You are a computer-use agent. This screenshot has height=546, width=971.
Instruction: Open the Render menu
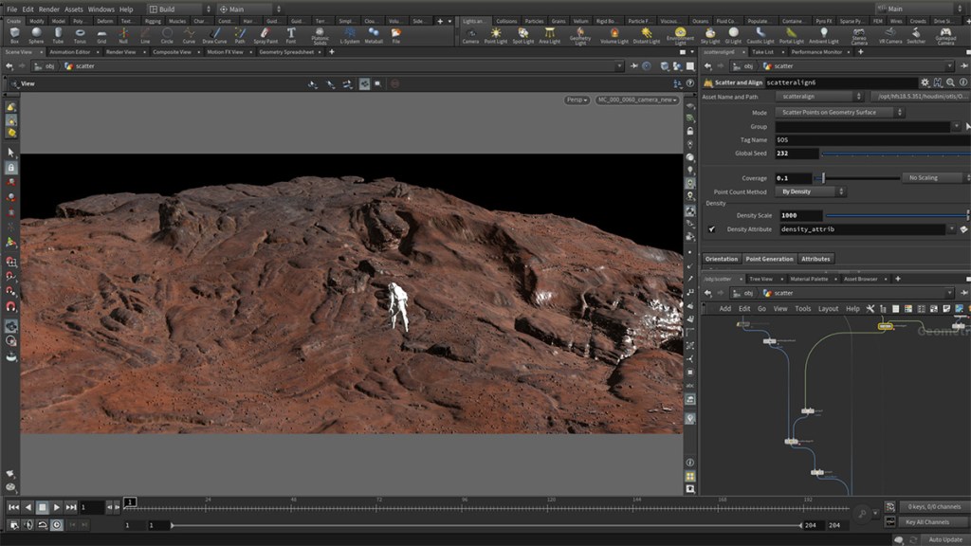(x=49, y=8)
